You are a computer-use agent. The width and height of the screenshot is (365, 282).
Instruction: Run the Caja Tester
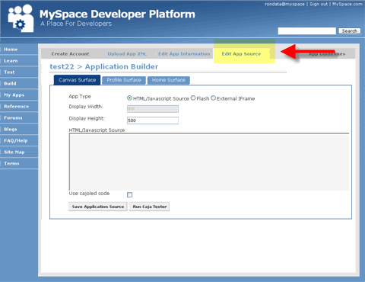tap(150, 207)
